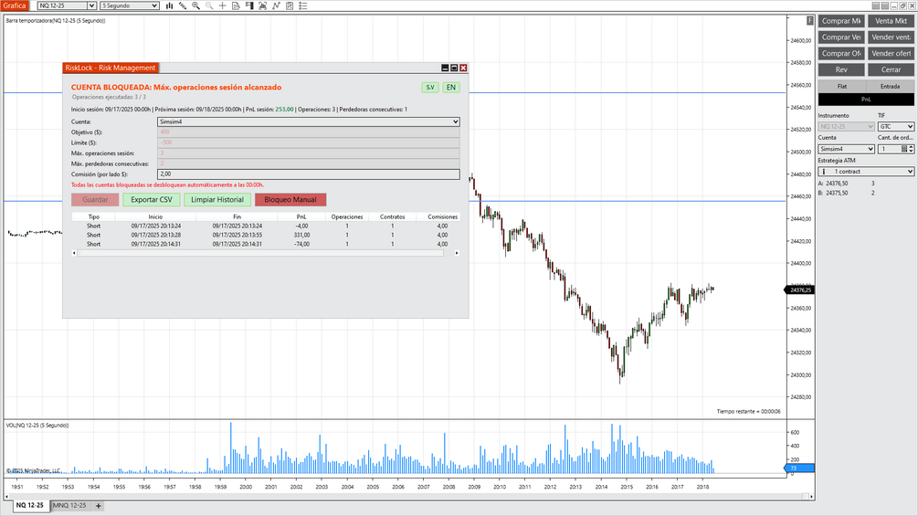The image size is (918, 516).
Task: Click the blue 73 volume marker
Action: pos(799,468)
